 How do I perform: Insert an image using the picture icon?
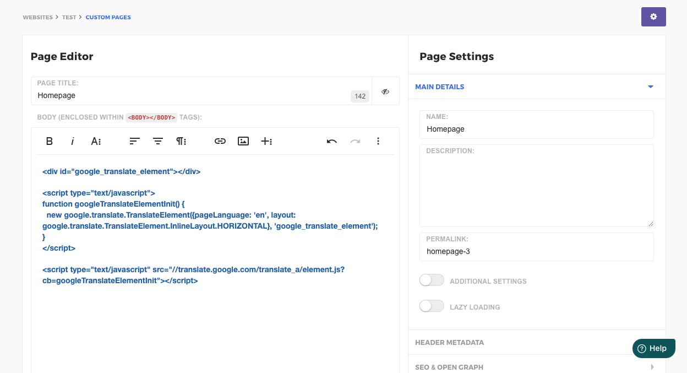click(243, 141)
